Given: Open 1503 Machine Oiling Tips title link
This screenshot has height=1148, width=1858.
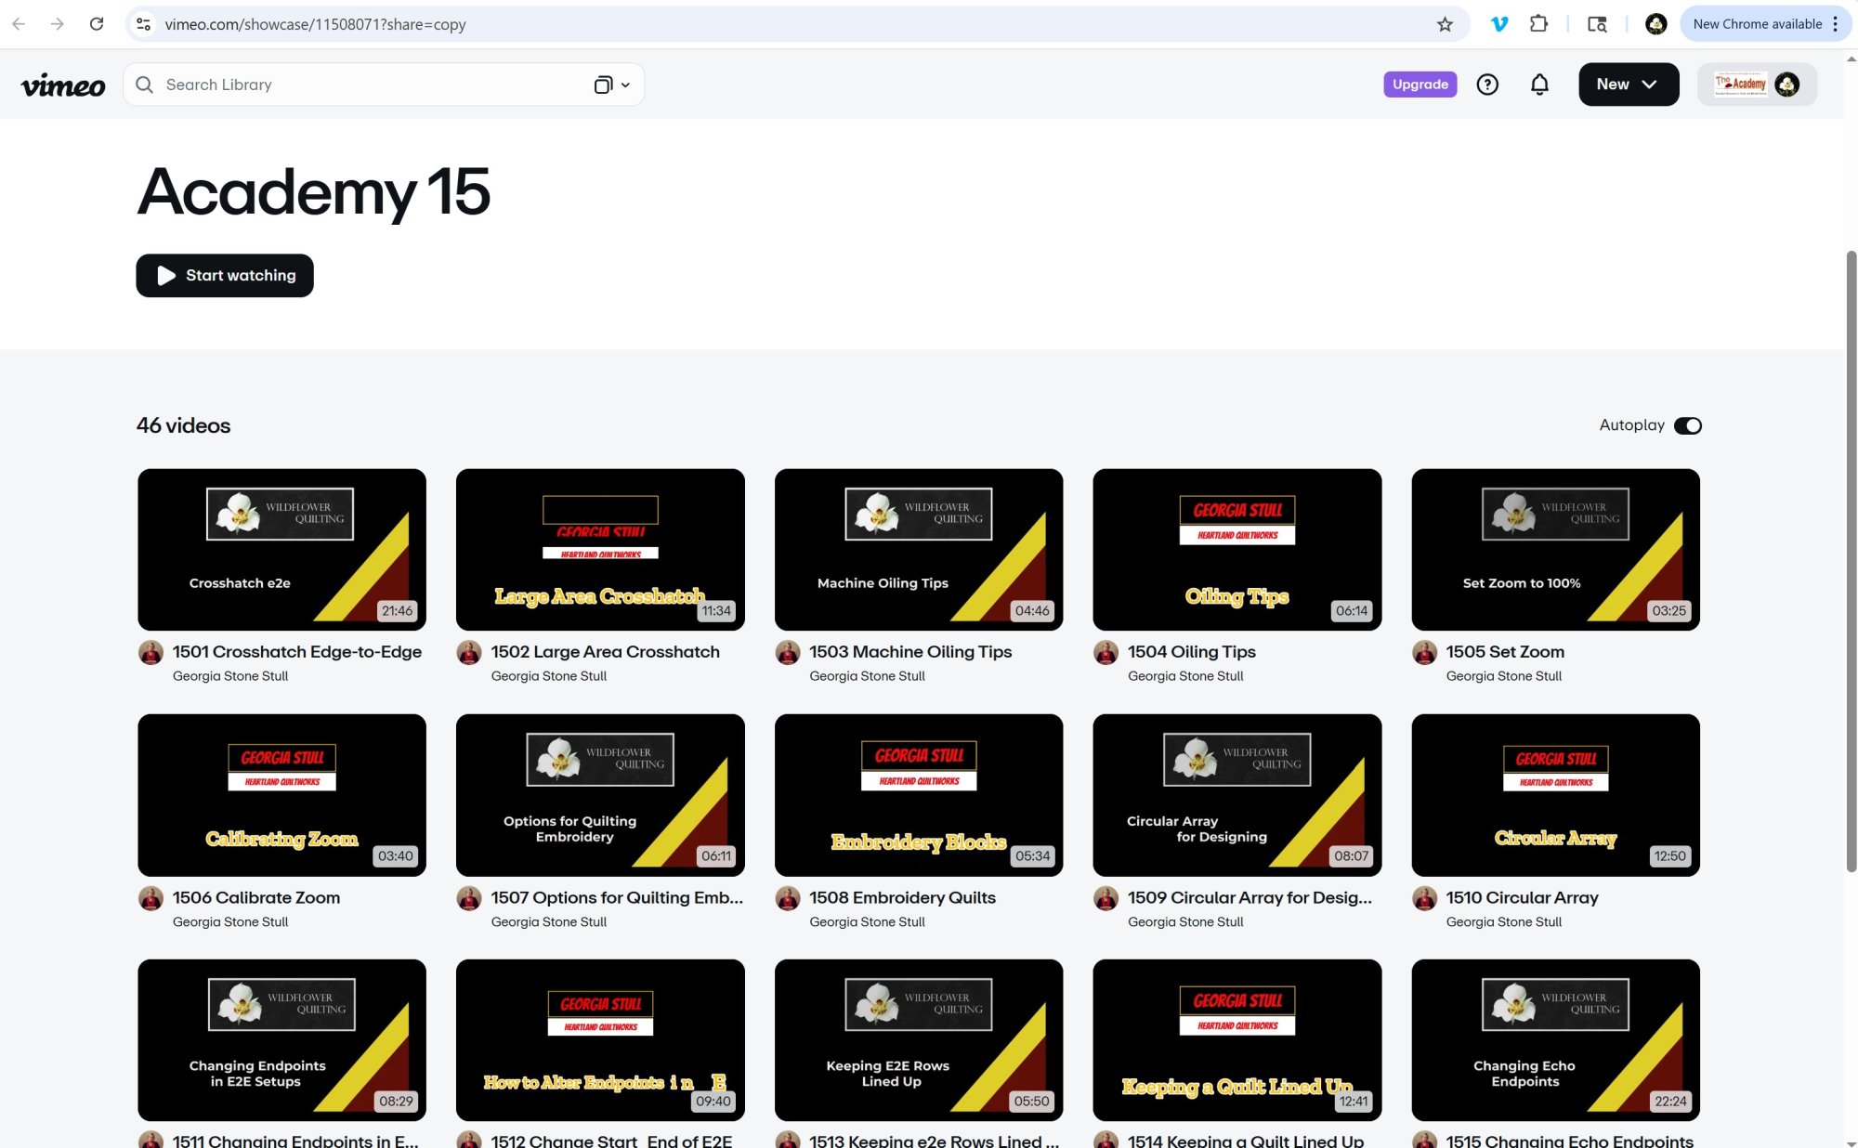Looking at the screenshot, I should click(x=910, y=652).
